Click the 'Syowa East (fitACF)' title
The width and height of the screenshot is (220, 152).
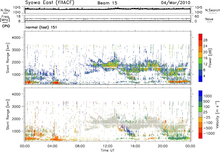[x=50, y=3]
